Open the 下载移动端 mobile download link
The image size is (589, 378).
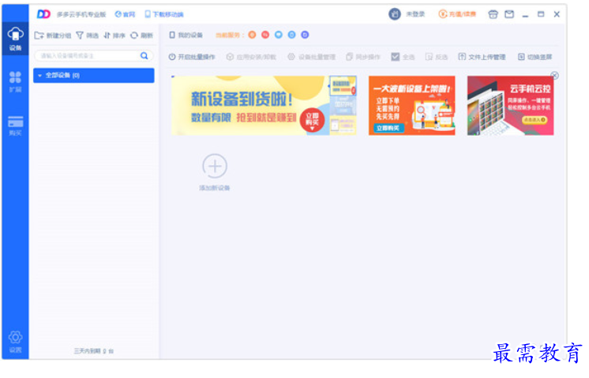tap(164, 14)
